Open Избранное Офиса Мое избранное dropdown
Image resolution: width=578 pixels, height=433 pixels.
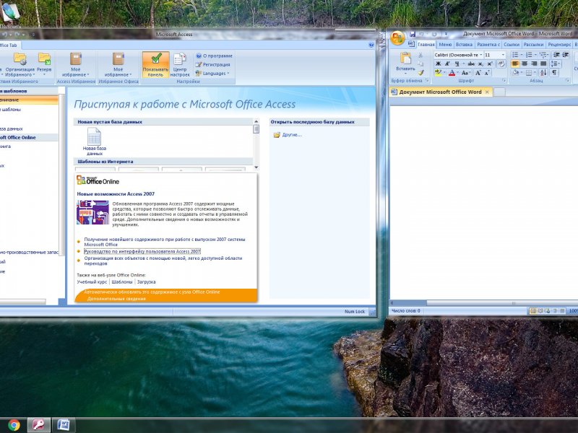point(118,64)
